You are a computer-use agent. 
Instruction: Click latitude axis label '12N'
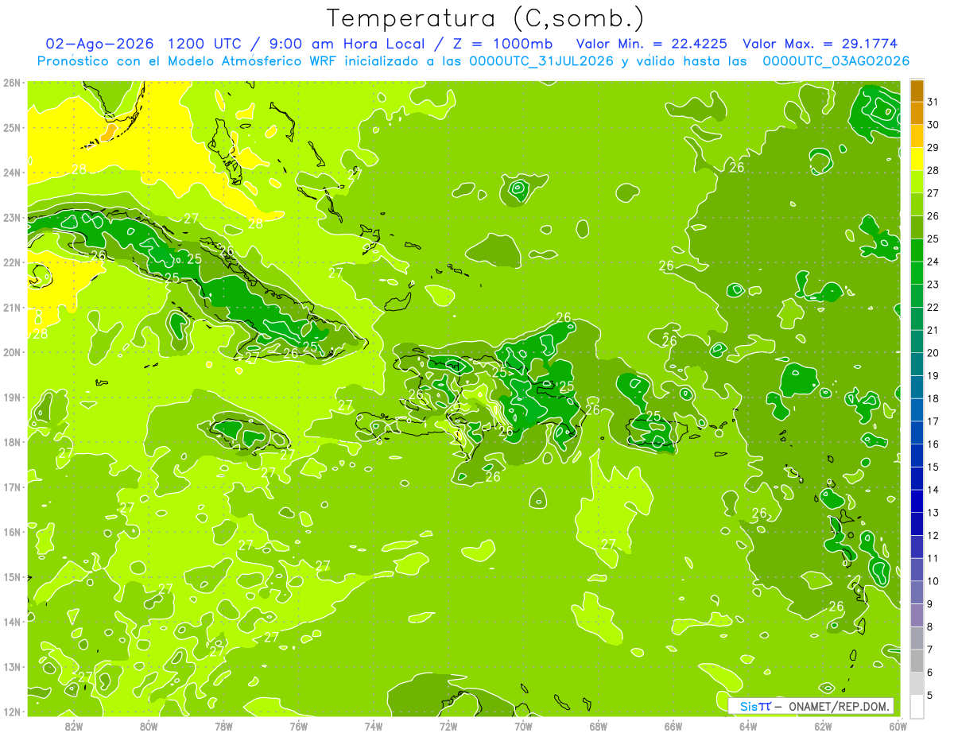12,712
